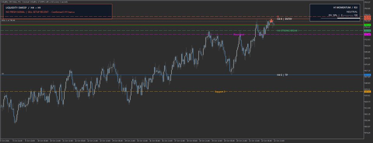This screenshot has height=143, width=373.
Task: Select the 'H4 R | ENTRY' line label
Action: click(284, 19)
